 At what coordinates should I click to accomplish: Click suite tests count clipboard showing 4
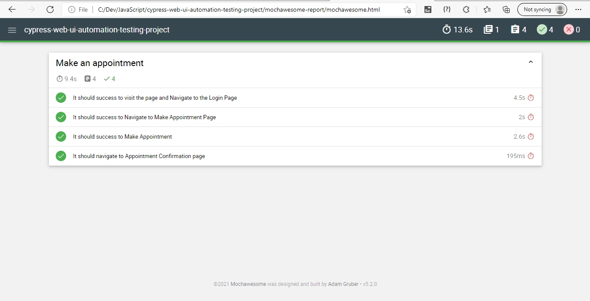click(90, 79)
